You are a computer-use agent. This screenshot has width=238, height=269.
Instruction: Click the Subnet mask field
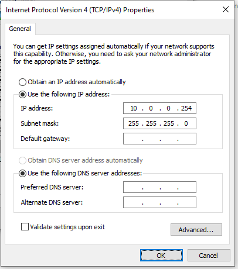click(159, 123)
